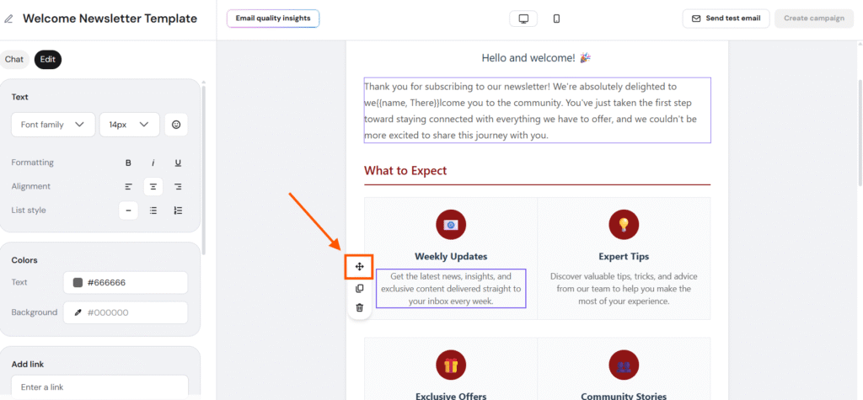The image size is (863, 400).
Task: Open Email quality insights
Action: tap(272, 19)
